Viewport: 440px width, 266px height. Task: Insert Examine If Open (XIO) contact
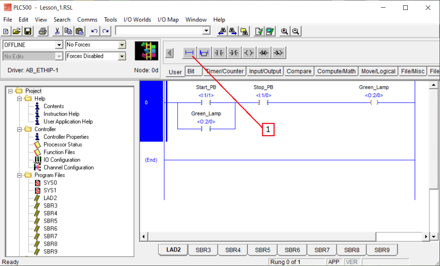[234, 53]
